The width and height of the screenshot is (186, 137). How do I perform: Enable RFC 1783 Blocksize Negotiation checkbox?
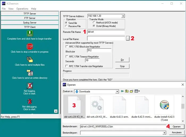coord(67,47)
